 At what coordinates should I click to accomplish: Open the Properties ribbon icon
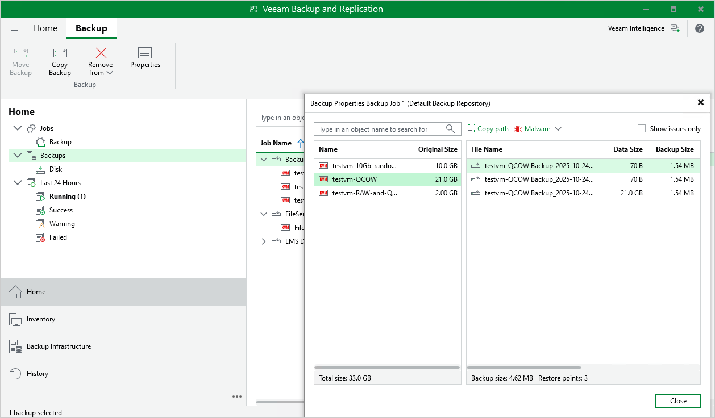(x=145, y=53)
